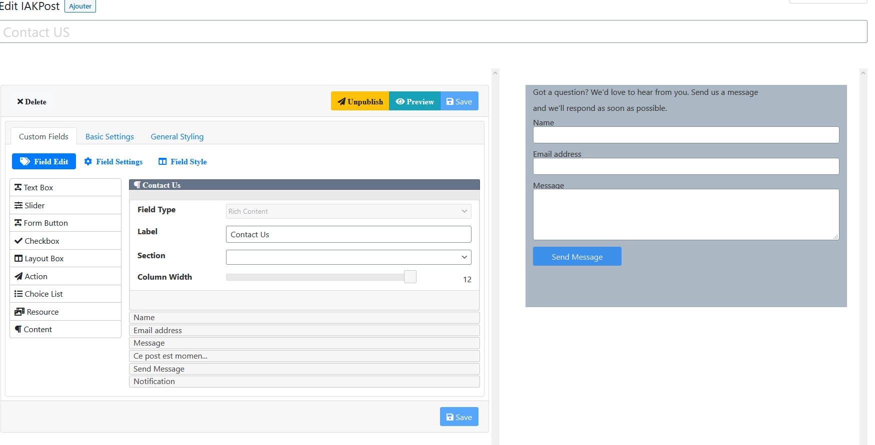Click the gear icon beside Field Settings
This screenshot has width=875, height=445.
(x=88, y=161)
